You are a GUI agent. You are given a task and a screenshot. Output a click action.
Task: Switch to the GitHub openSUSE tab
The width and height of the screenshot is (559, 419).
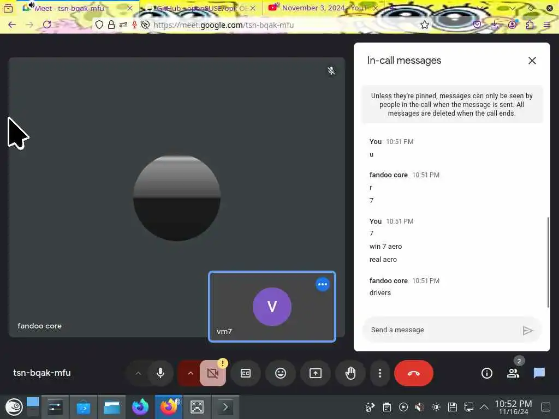pyautogui.click(x=201, y=8)
